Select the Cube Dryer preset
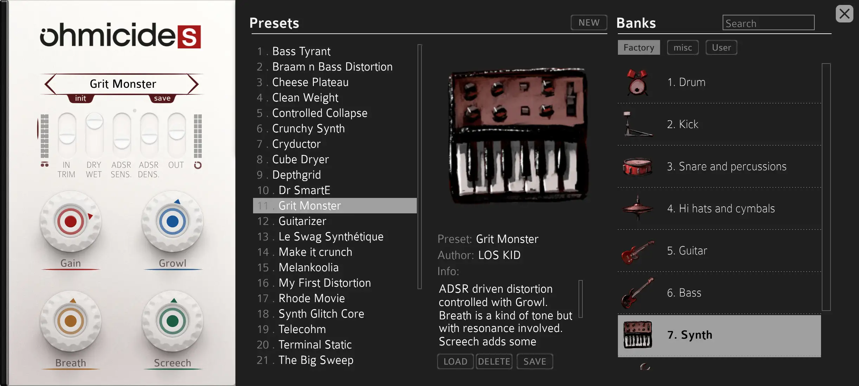Viewport: 859px width, 386px height. coord(335,159)
